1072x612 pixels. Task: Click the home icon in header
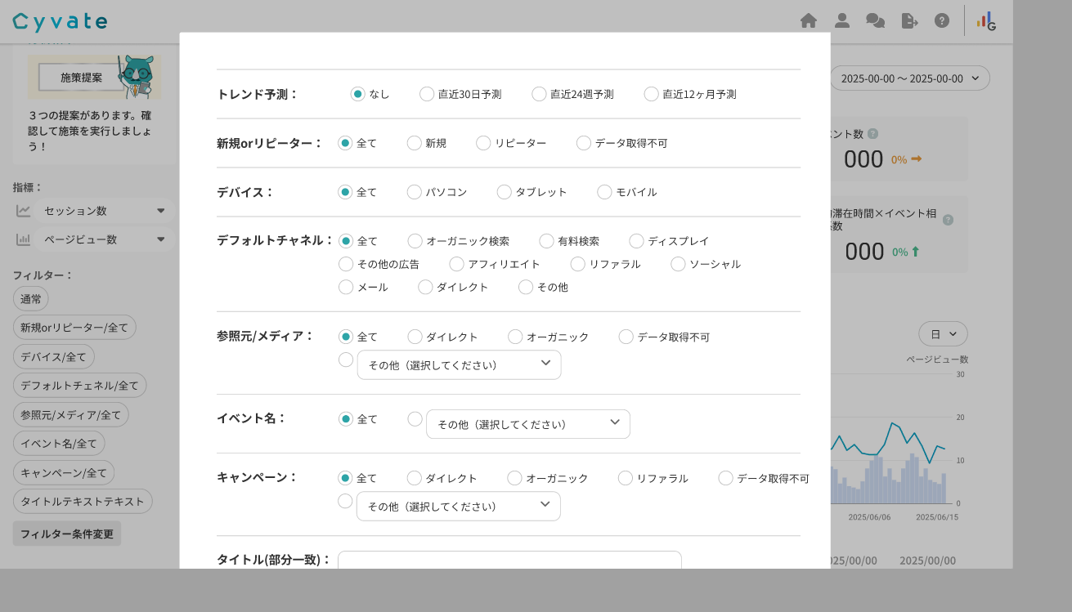point(809,20)
